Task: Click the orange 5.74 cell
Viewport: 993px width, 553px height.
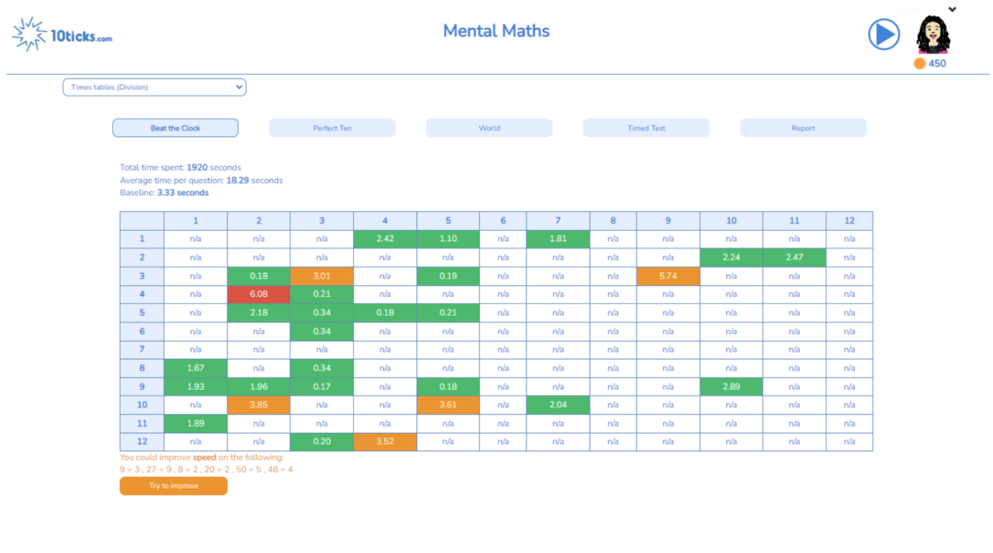Action: coord(668,276)
